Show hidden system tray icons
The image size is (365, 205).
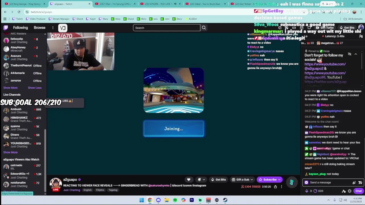click(328, 200)
